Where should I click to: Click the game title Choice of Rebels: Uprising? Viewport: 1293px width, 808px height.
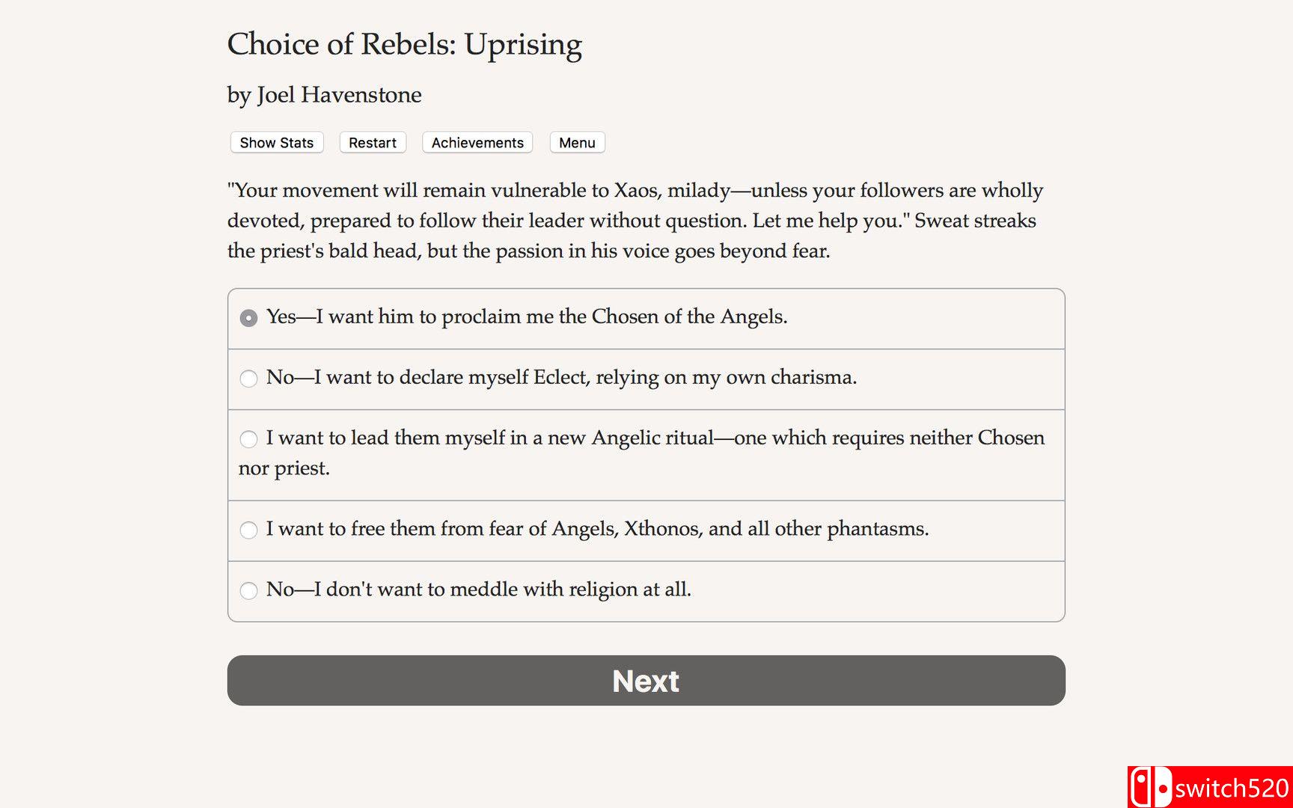click(404, 45)
